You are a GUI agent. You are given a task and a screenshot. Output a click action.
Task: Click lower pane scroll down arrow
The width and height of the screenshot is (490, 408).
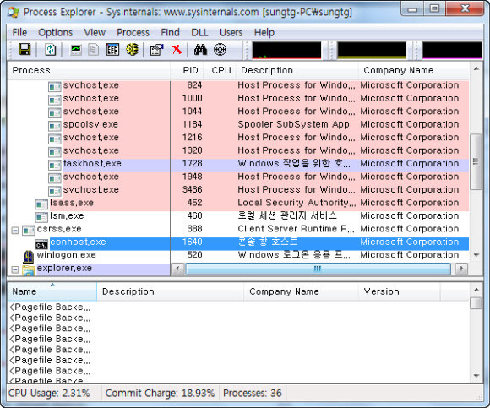point(476,376)
